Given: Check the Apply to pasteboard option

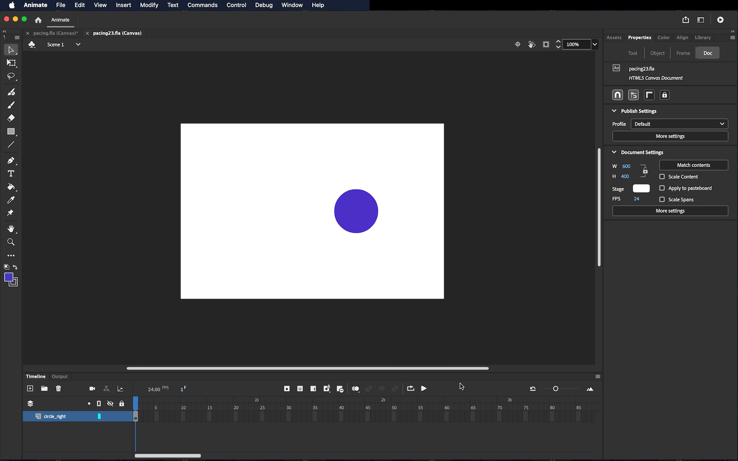Looking at the screenshot, I should click(662, 188).
